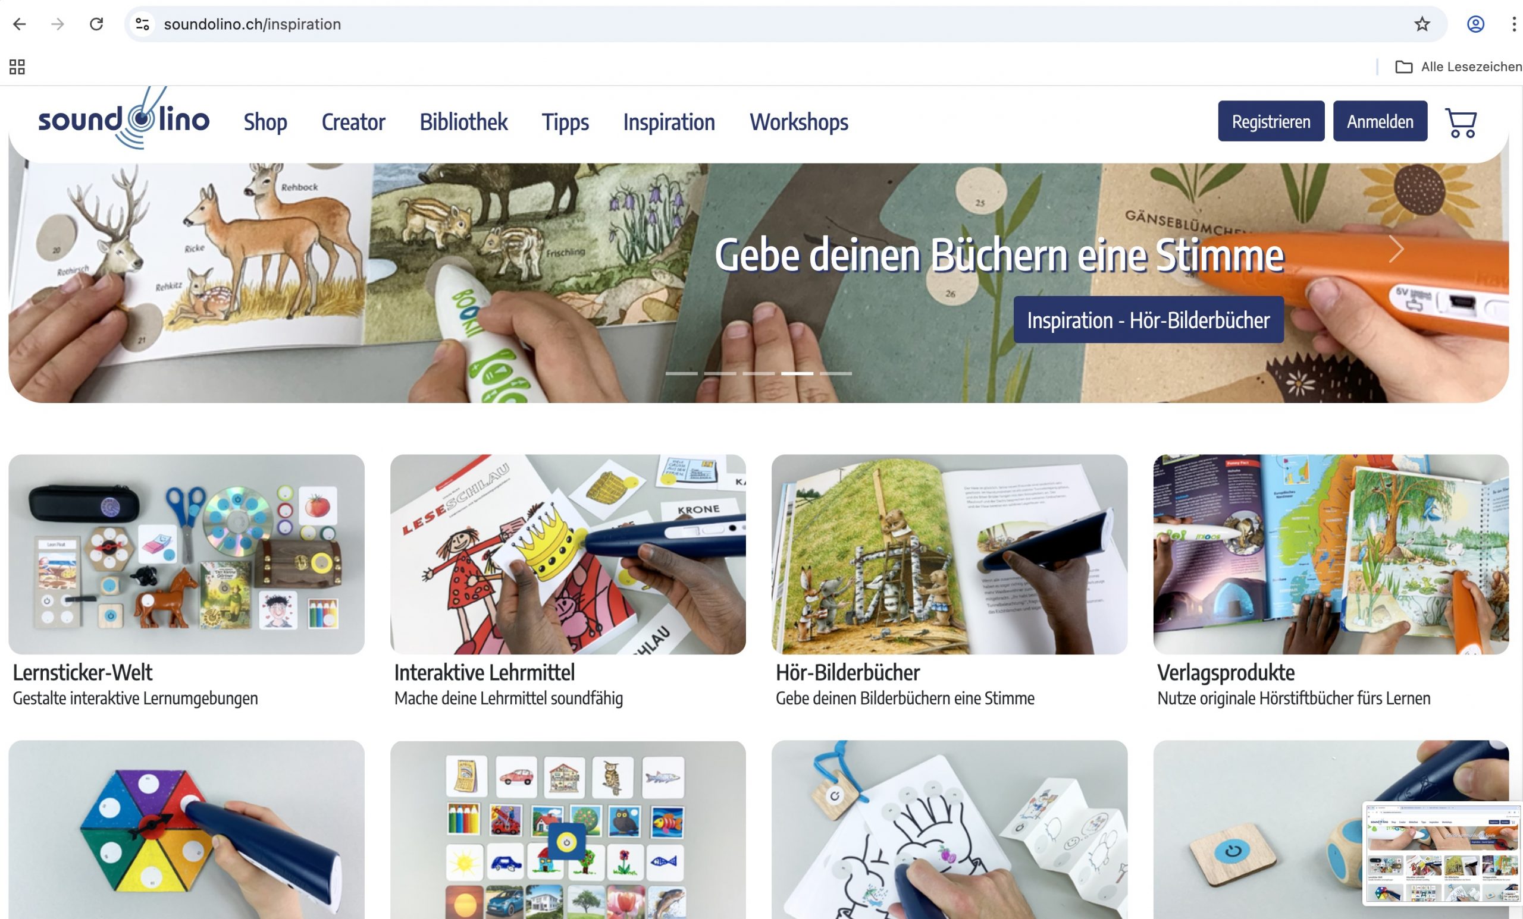Open the Lernsticker-Welt thumbnail

tap(186, 554)
